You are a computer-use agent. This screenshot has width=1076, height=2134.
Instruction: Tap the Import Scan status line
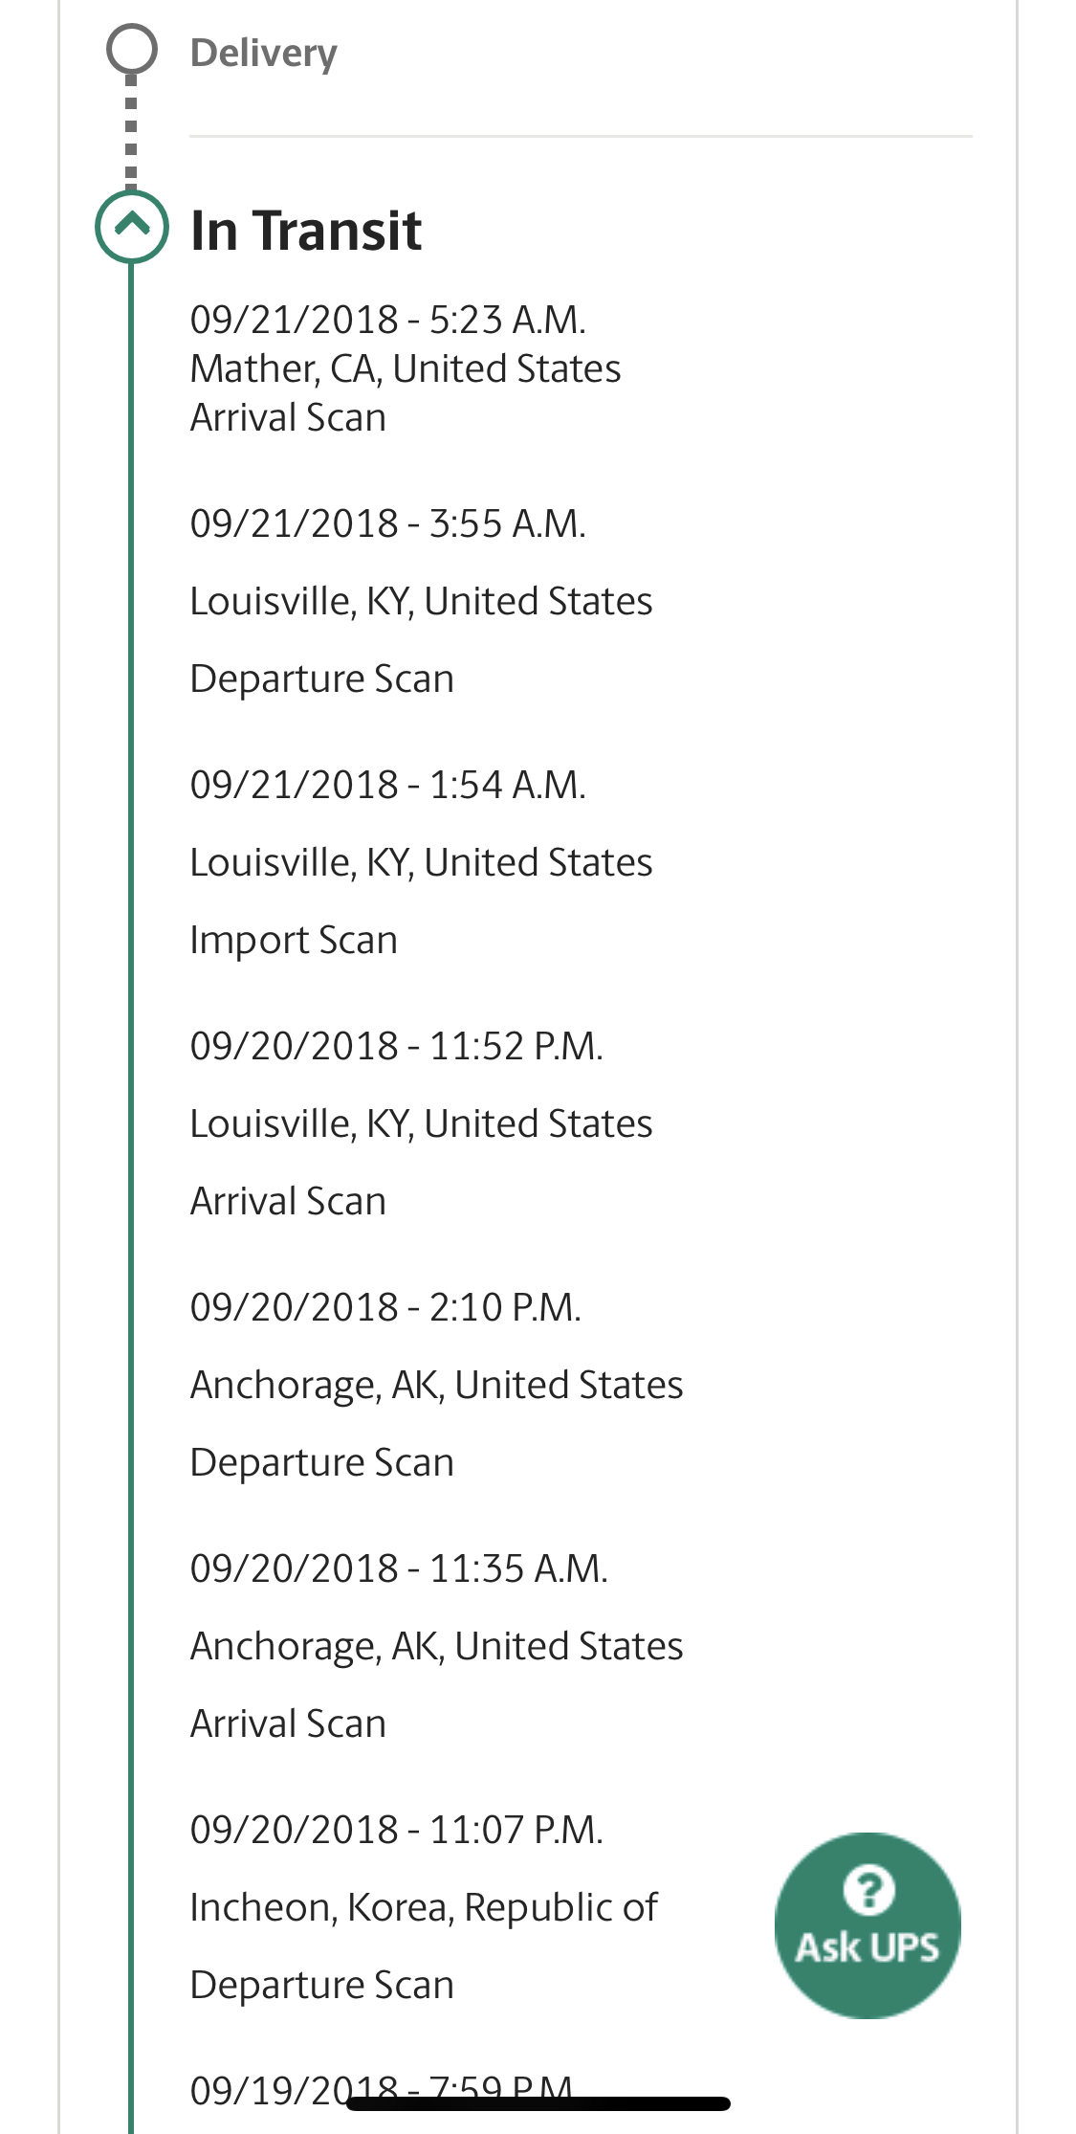pyautogui.click(x=294, y=940)
